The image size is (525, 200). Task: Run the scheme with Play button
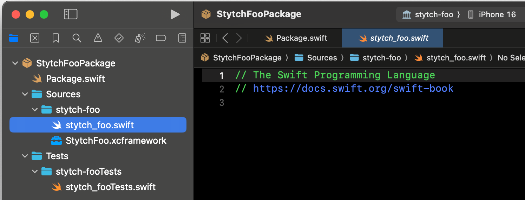tap(175, 14)
